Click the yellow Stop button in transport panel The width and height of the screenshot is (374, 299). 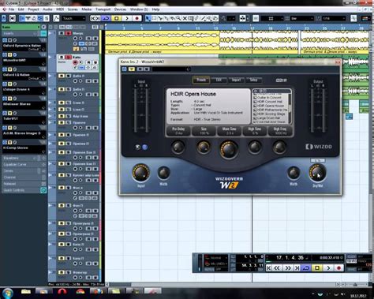point(317,268)
